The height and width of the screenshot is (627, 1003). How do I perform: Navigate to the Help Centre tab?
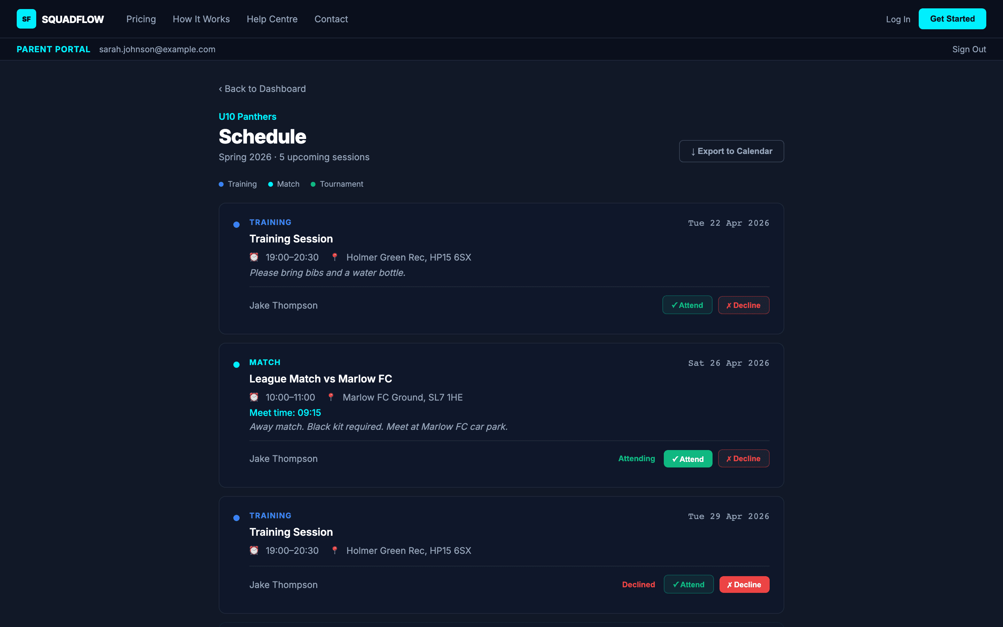click(272, 19)
